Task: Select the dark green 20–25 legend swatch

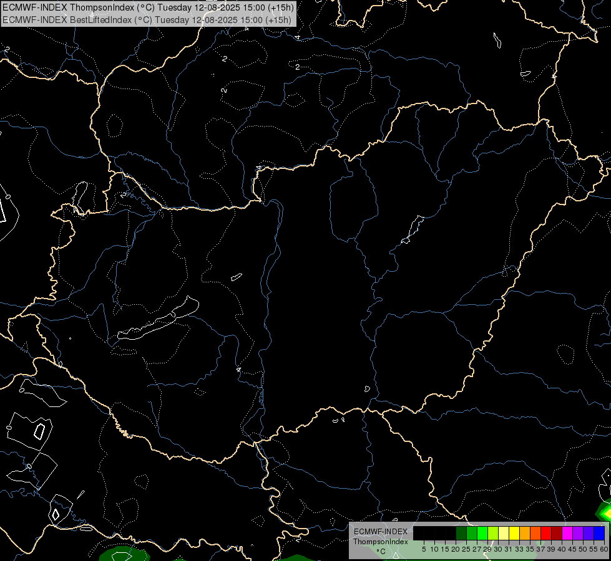Action: pyautogui.click(x=461, y=533)
